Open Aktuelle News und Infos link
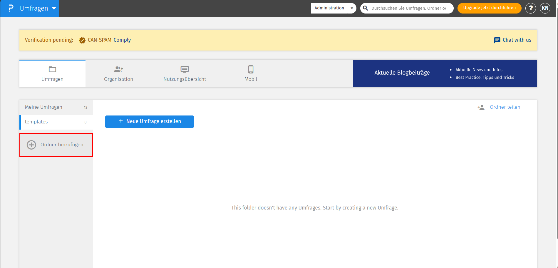 click(479, 70)
